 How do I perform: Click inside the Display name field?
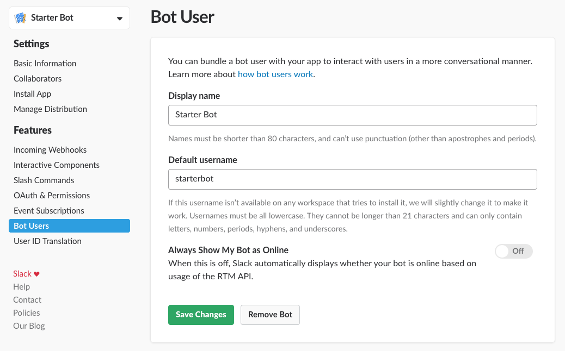[352, 115]
